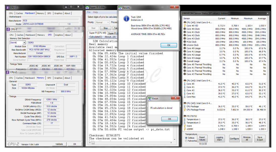Open the Slot #2 memory slot dropdown
Viewport: 276px width, 152px height.
pos(24,43)
